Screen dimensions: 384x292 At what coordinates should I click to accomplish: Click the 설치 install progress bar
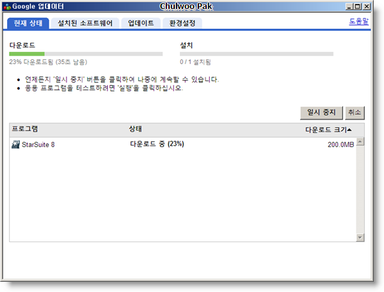coord(257,54)
